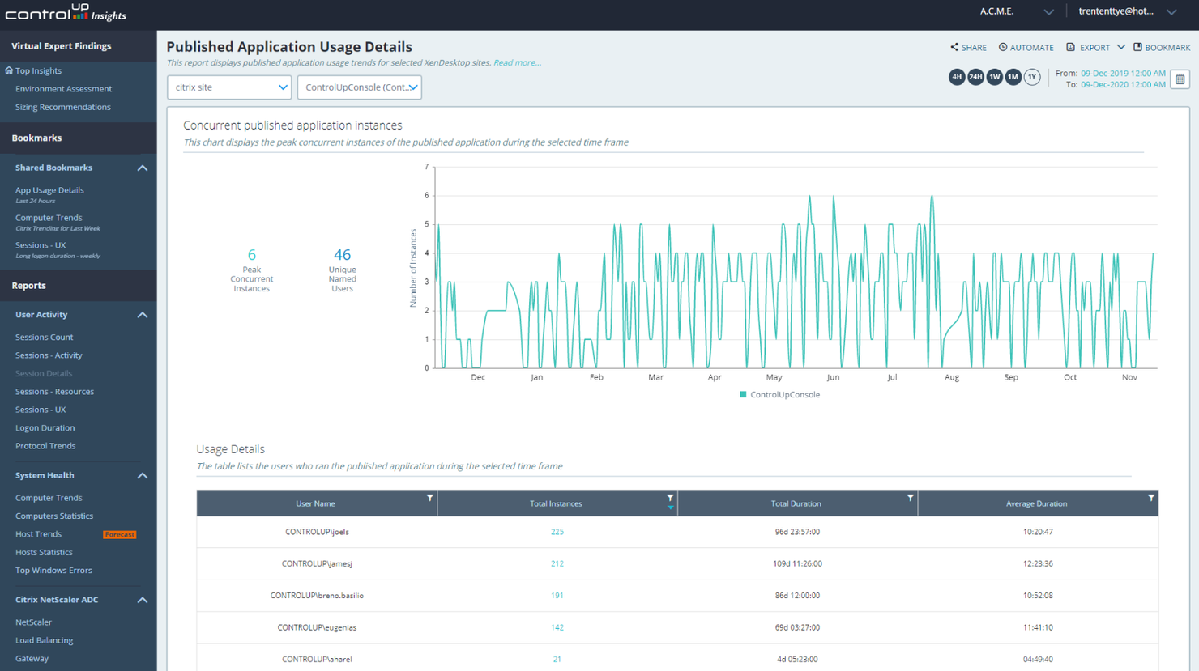Open Top Insights home icon
Image resolution: width=1199 pixels, height=671 pixels.
9,70
